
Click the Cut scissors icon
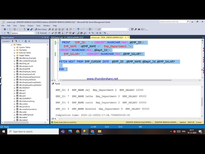[x=67, y=29]
